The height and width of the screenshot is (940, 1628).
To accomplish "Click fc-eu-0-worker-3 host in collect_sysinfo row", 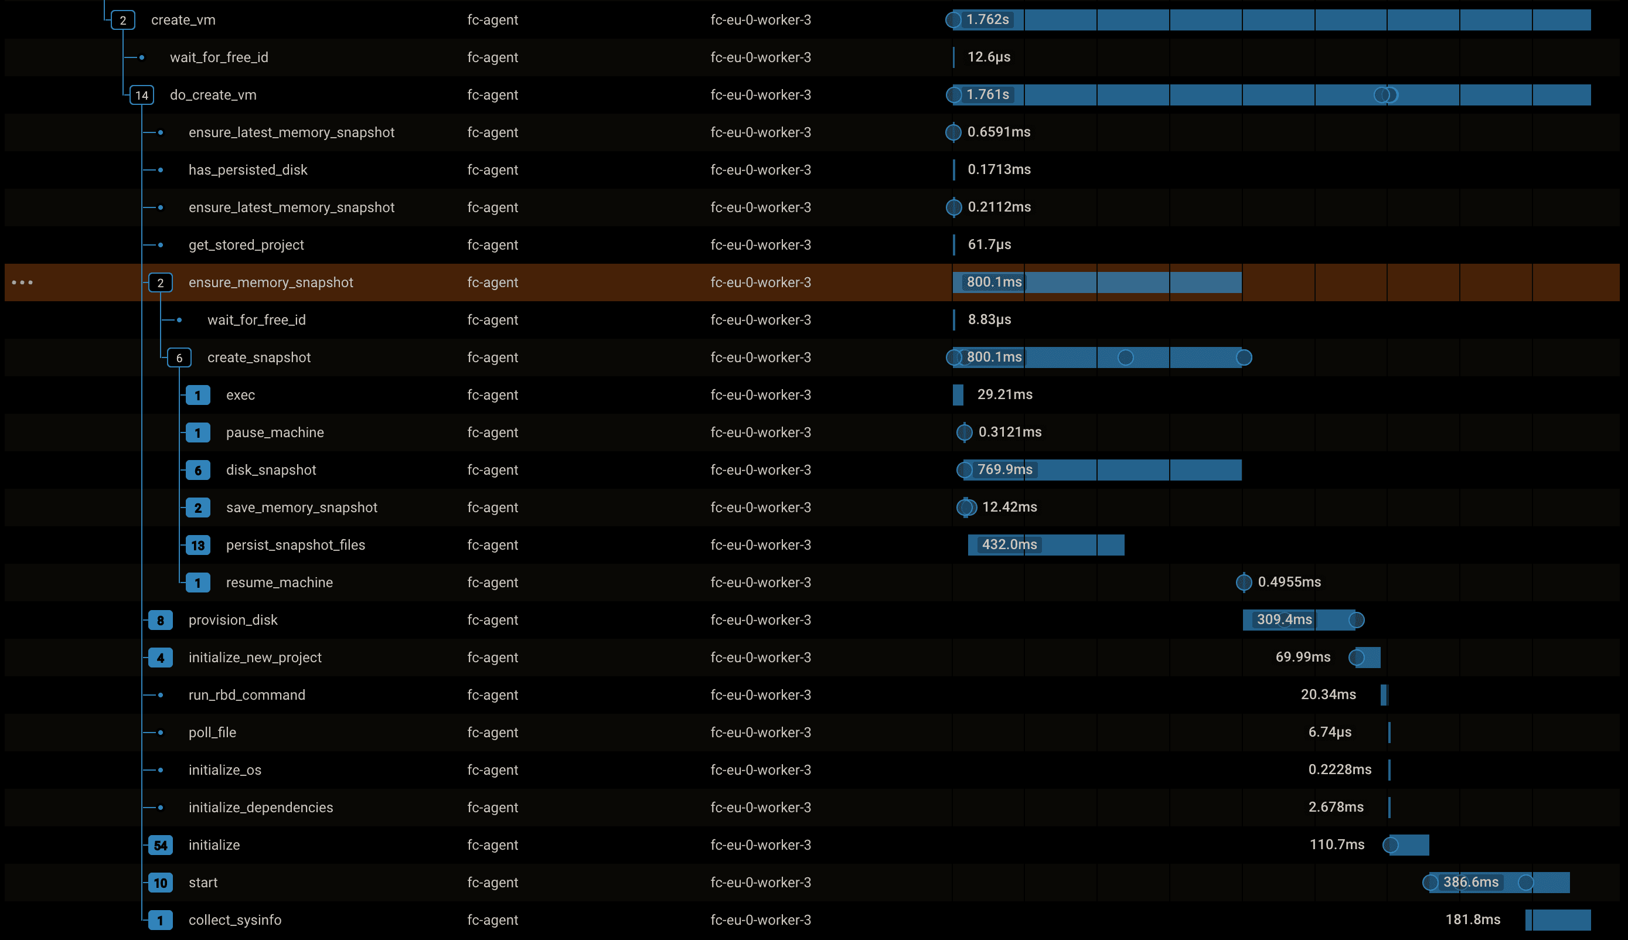I will click(x=761, y=920).
